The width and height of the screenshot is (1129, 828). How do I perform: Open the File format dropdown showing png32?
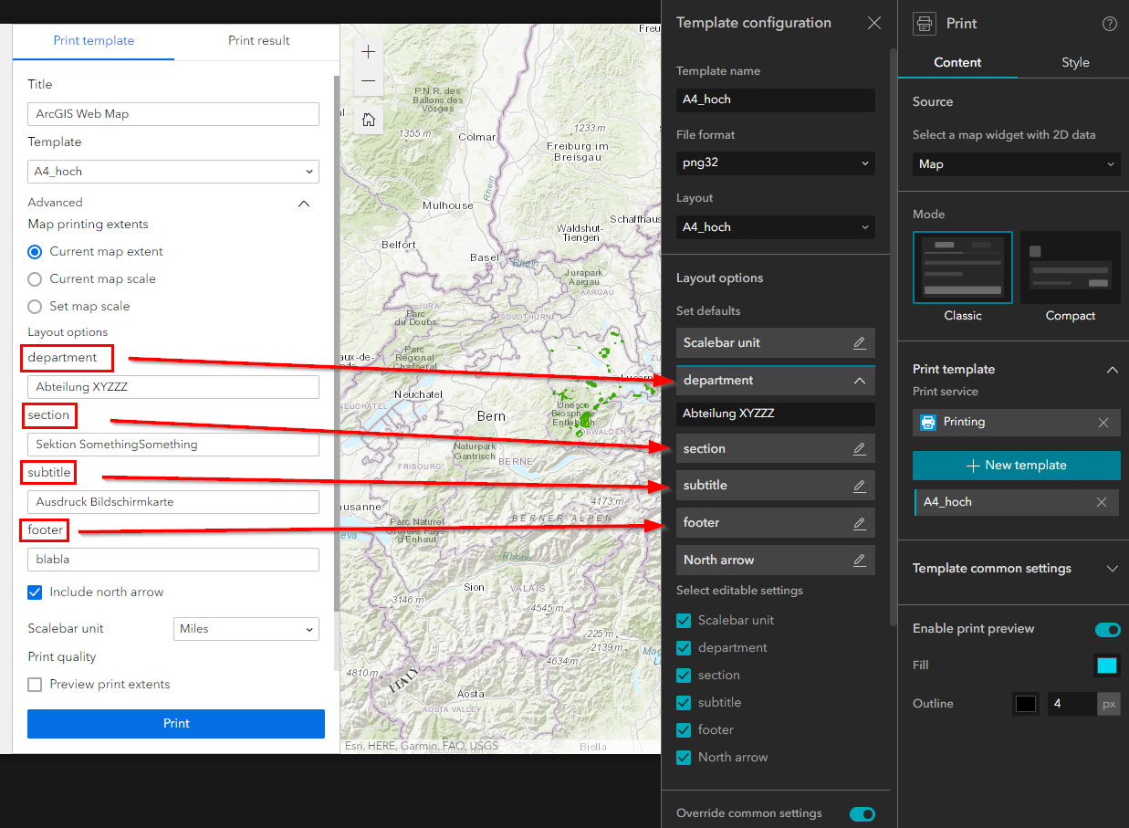pyautogui.click(x=775, y=163)
